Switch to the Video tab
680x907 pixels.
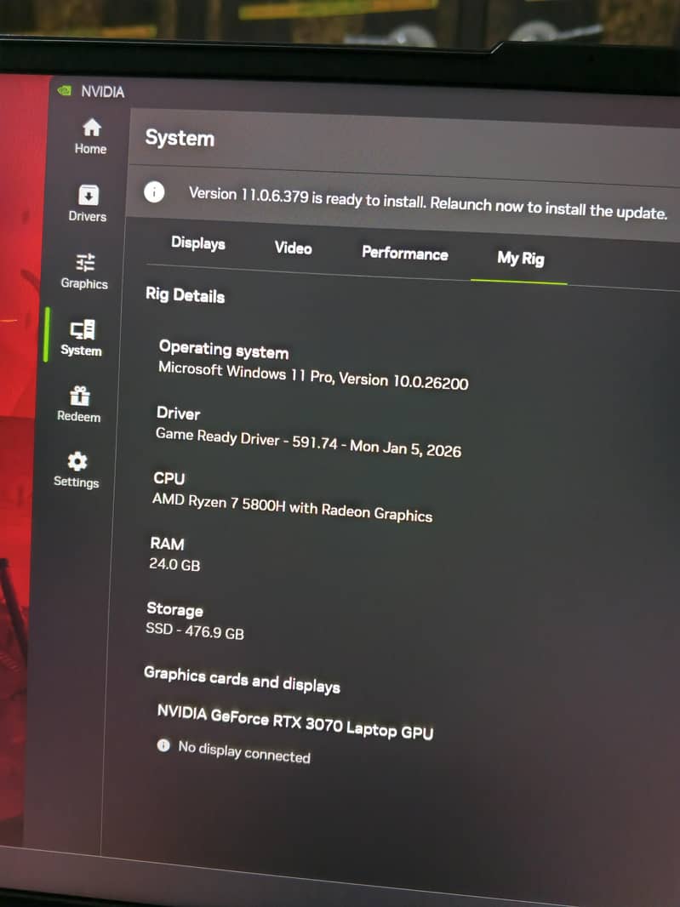pyautogui.click(x=294, y=248)
